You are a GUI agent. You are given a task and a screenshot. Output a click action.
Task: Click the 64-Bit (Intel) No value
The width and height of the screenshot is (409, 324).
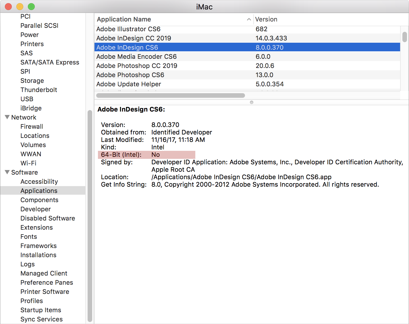tap(155, 155)
